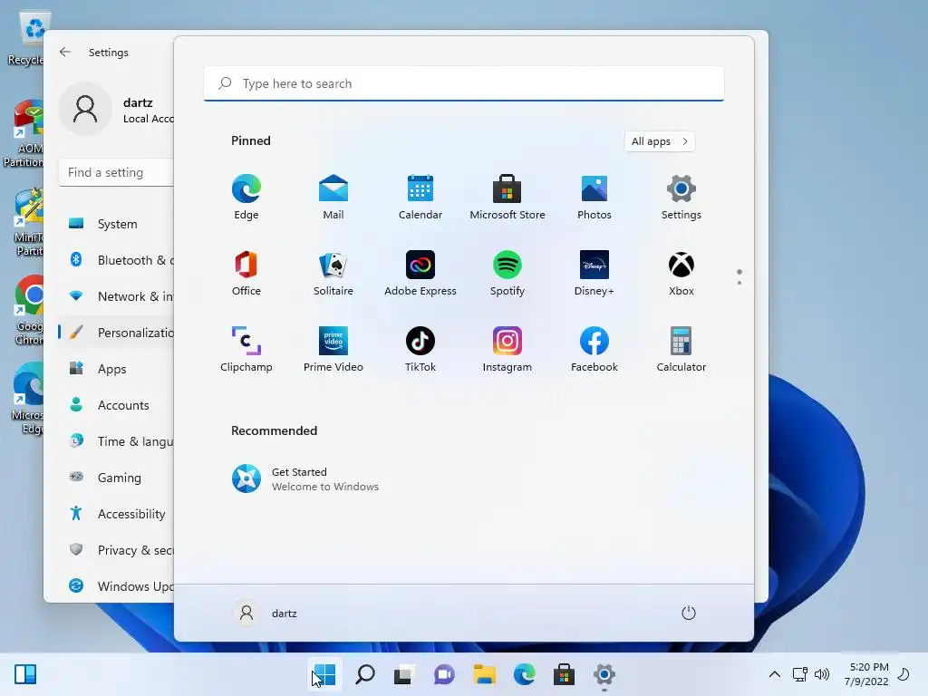Launch Teams Chat from taskbar
The image size is (928, 696).
[x=444, y=674]
